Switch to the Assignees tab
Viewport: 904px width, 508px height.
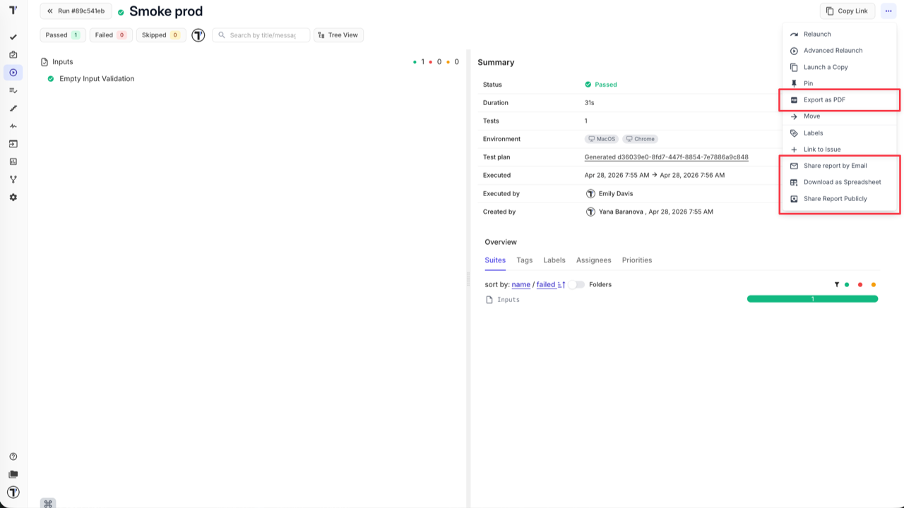point(594,260)
